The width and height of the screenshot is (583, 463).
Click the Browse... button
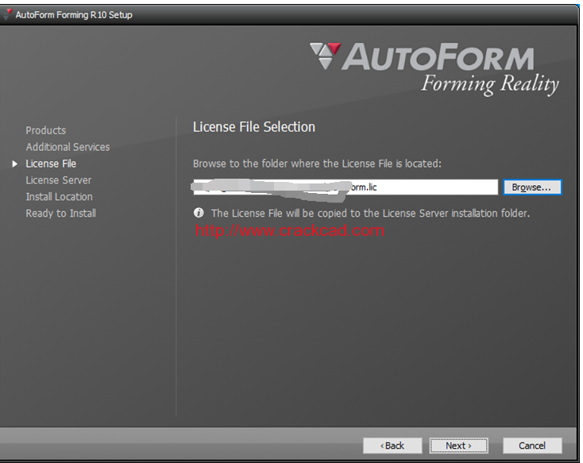[x=532, y=187]
